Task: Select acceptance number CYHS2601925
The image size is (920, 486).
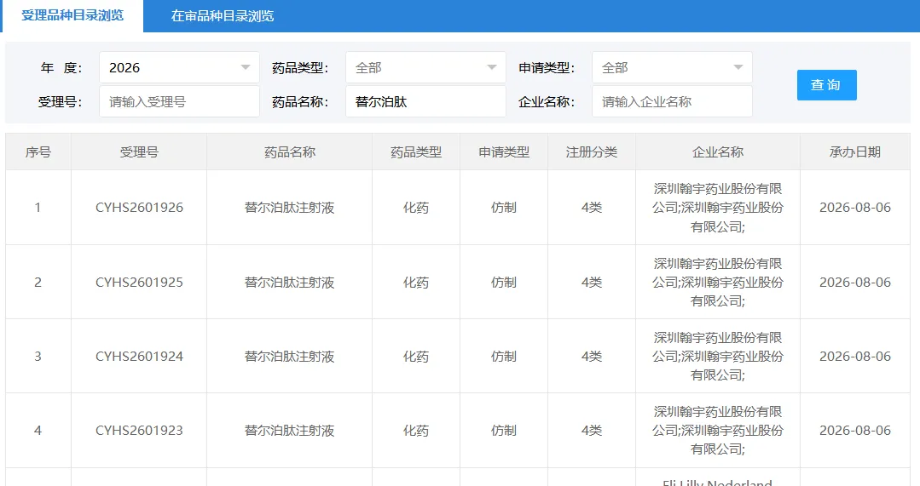Action: coord(139,283)
